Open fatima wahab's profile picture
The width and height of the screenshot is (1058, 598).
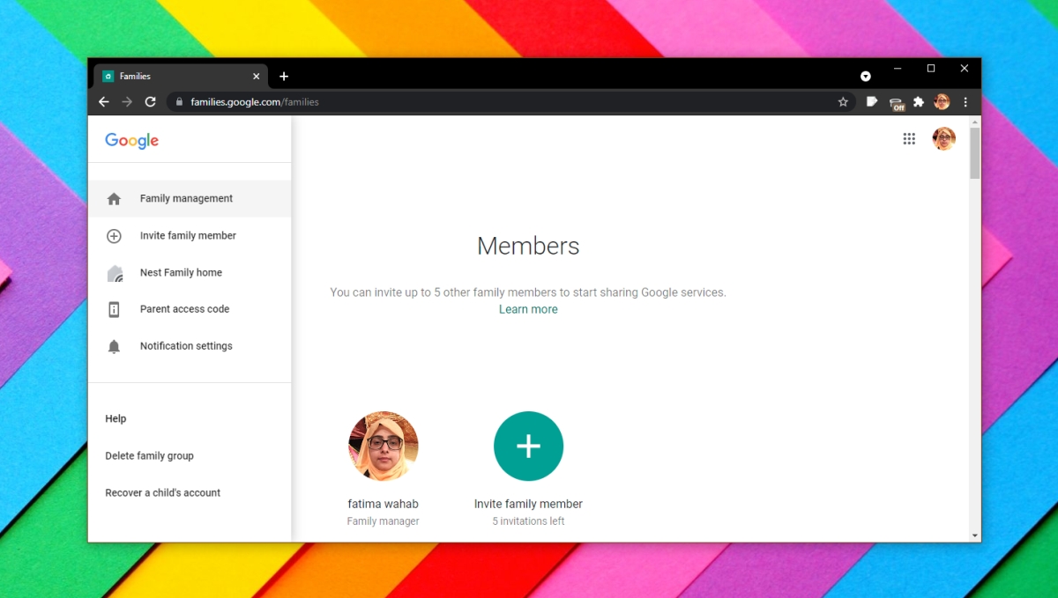[x=384, y=446]
